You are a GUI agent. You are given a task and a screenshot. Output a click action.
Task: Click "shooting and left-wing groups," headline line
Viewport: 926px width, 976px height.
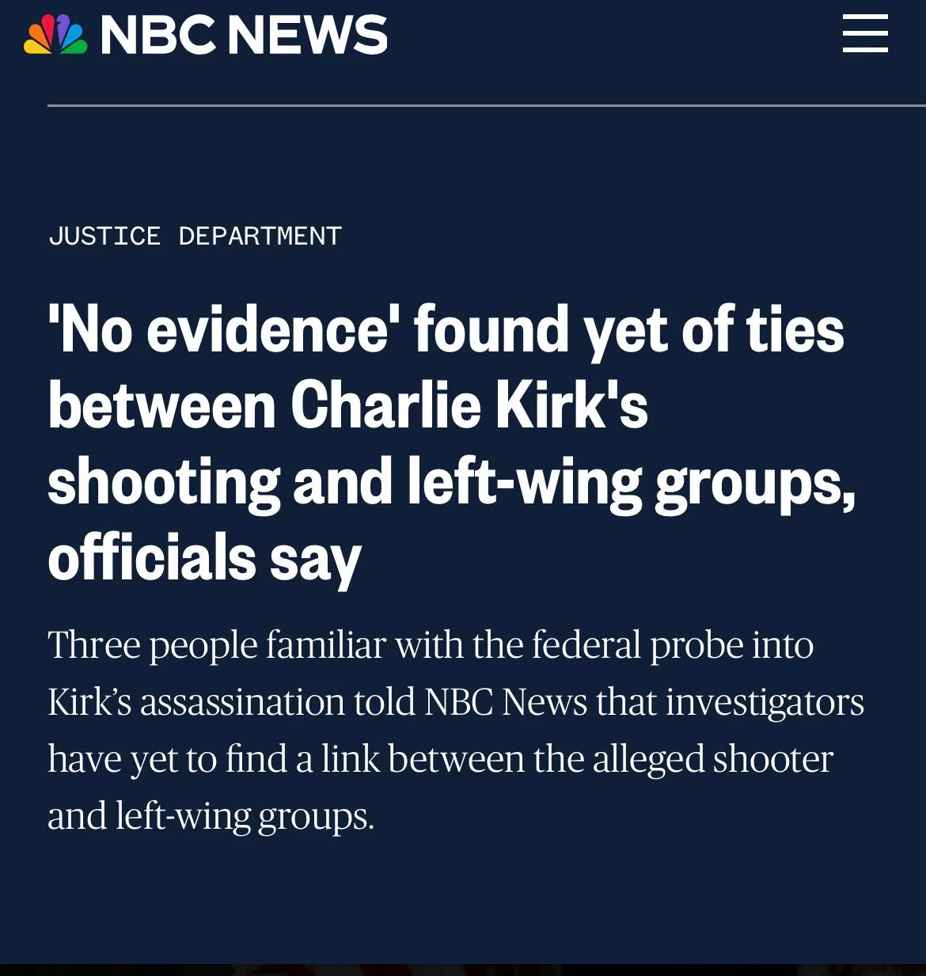[451, 481]
